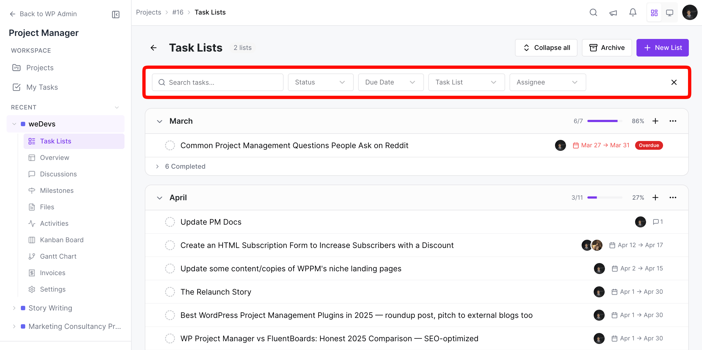Go to My Tasks in sidebar
702x350 pixels.
coord(42,87)
